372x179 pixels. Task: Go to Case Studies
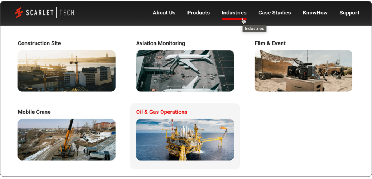(x=274, y=13)
